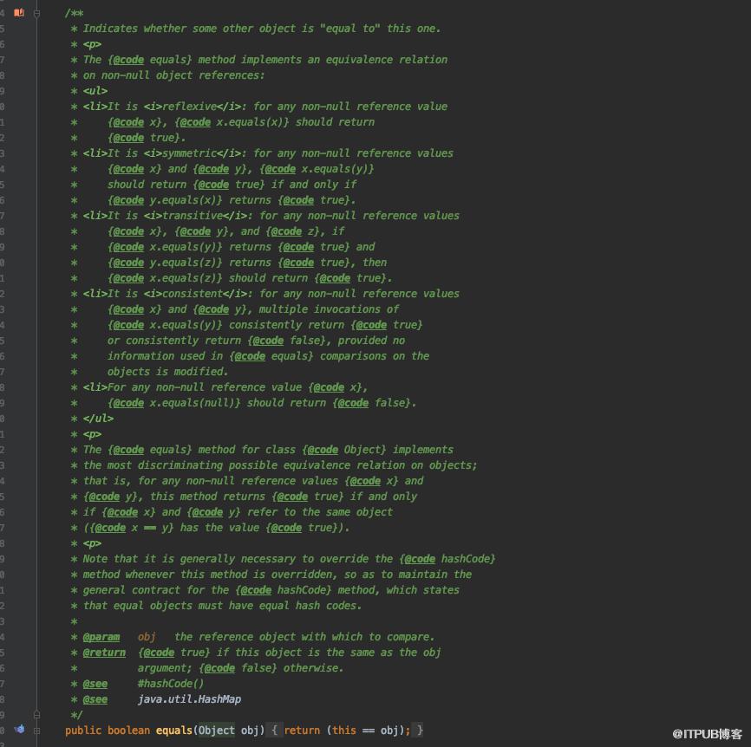
Task: Click the overridden-method gutter icon beside equals
Action: (x=20, y=730)
